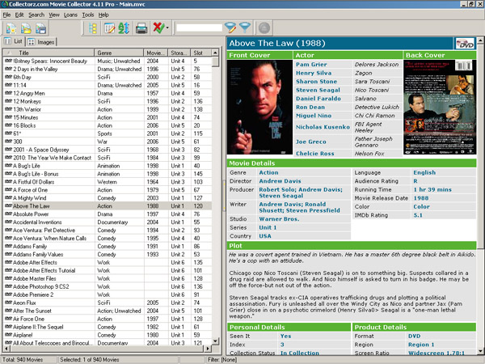Viewport: 485px width, 364px height.
Task: Click the funnel with pencil edit-filter icon
Action: click(x=230, y=28)
